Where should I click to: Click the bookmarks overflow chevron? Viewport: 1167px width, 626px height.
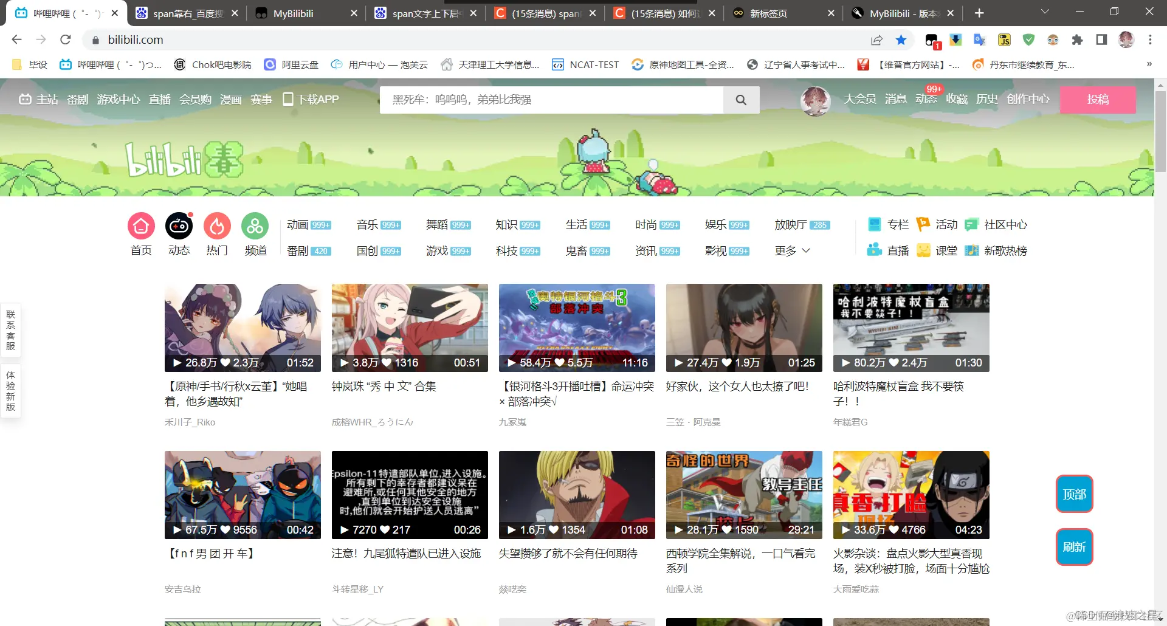pyautogui.click(x=1149, y=64)
